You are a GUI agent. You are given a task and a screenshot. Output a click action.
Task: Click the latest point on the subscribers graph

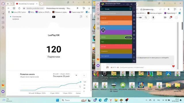coord(80,82)
